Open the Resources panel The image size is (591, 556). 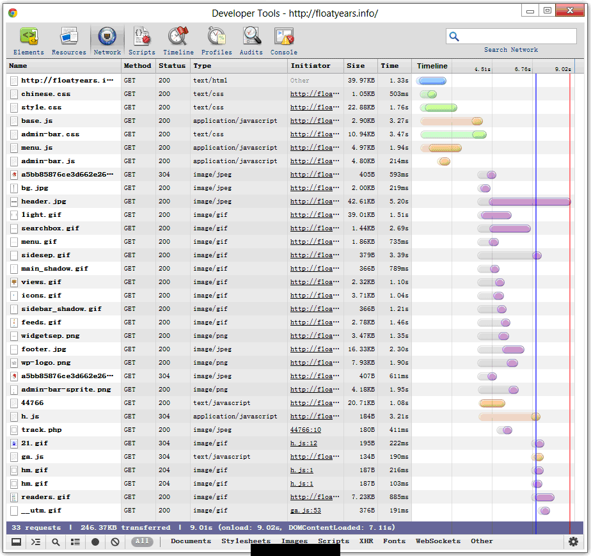[x=68, y=41]
